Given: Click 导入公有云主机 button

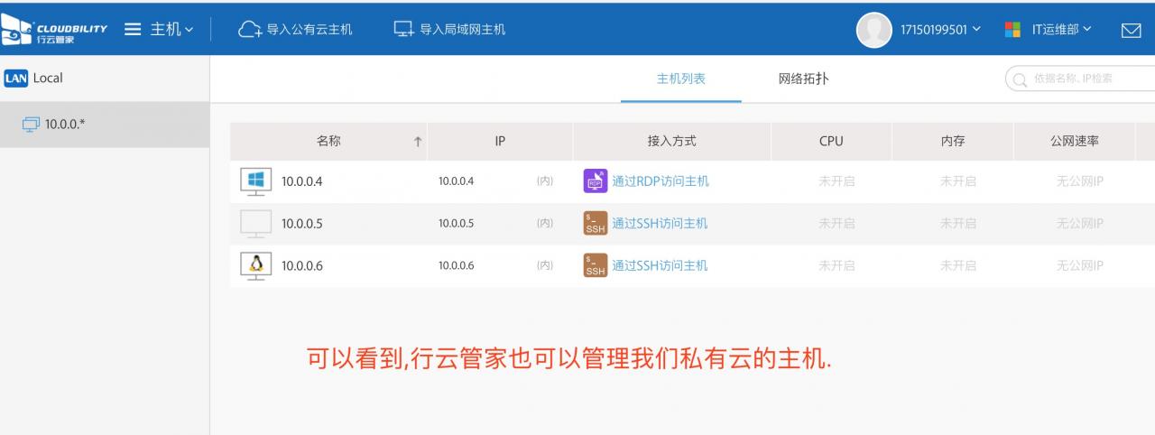Looking at the screenshot, I should [x=295, y=30].
